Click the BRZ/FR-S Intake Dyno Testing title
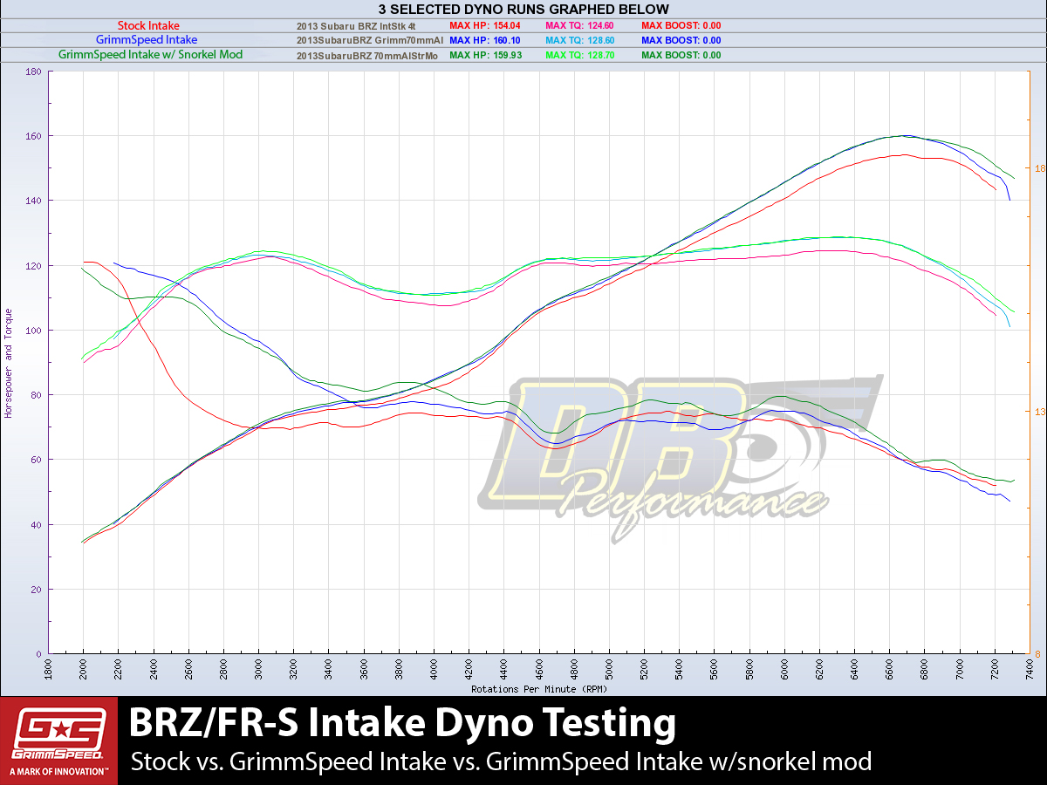The width and height of the screenshot is (1047, 785). (402, 724)
